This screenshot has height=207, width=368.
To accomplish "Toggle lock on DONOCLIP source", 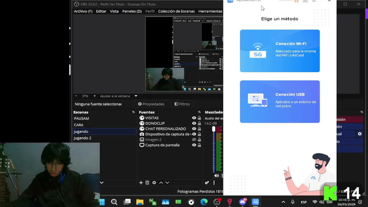I will [x=199, y=123].
